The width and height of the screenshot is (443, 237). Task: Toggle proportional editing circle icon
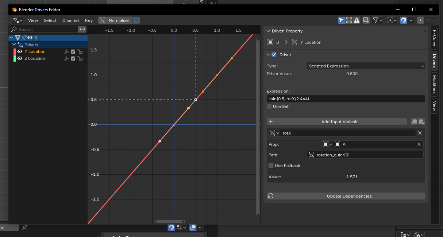point(420,20)
